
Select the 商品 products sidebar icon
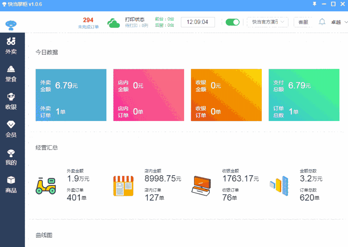pos(12,184)
